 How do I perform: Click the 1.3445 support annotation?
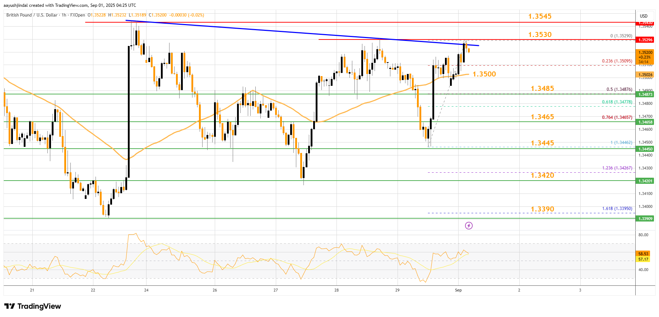click(542, 143)
